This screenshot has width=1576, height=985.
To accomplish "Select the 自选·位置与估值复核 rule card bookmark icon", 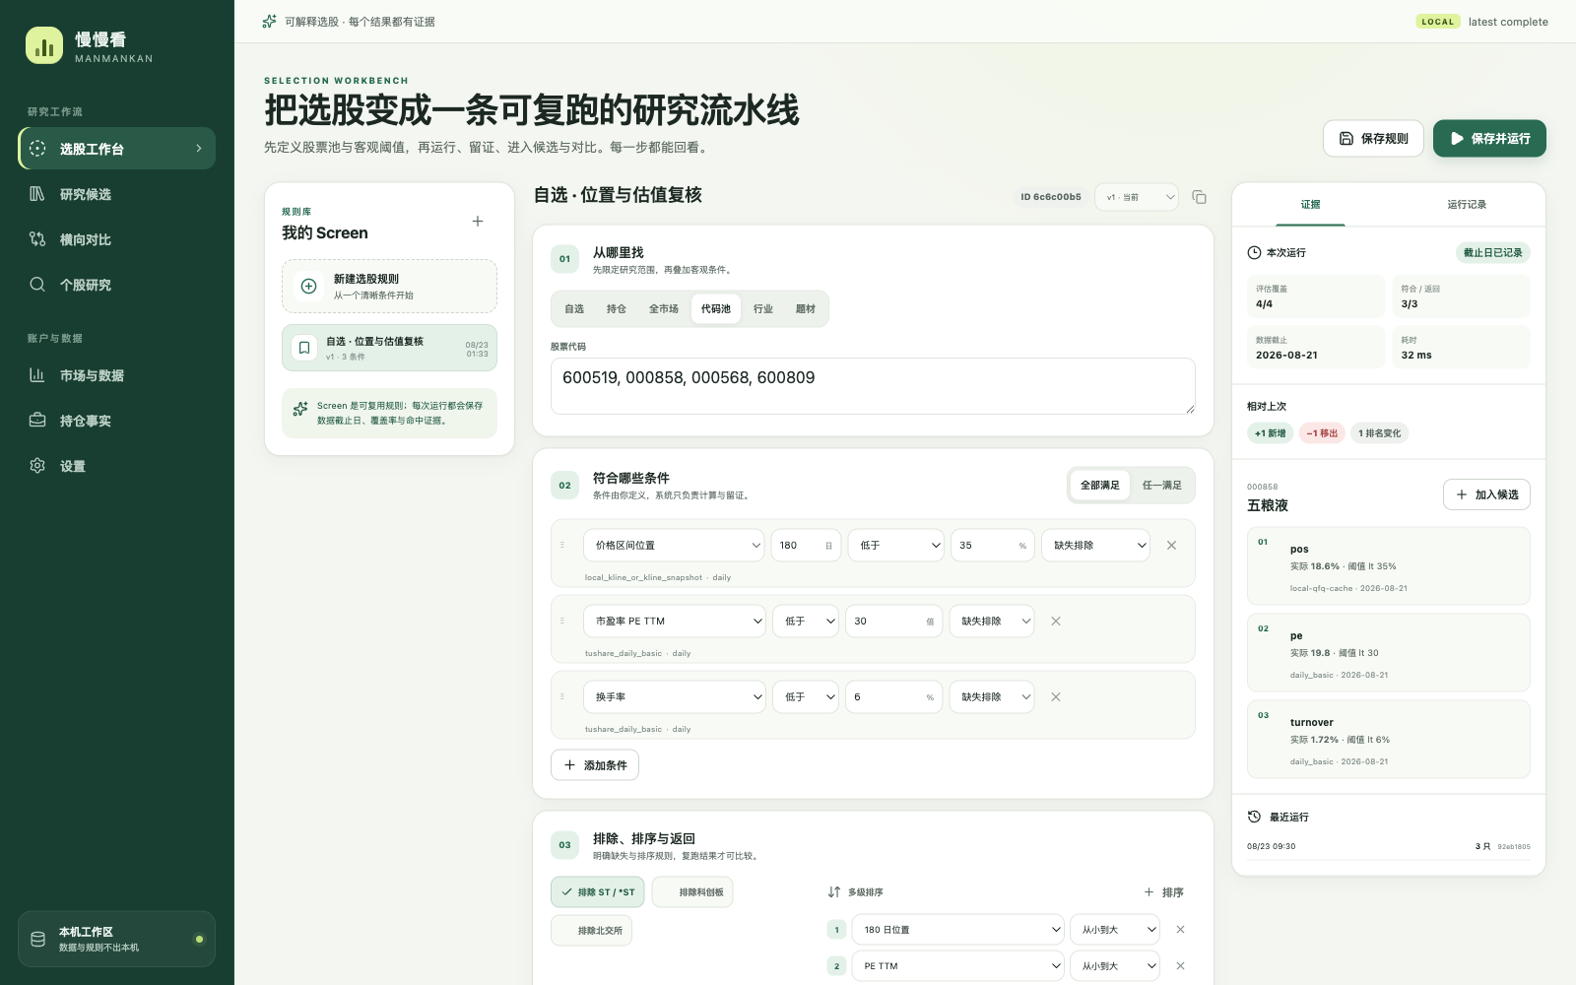I will 304,348.
